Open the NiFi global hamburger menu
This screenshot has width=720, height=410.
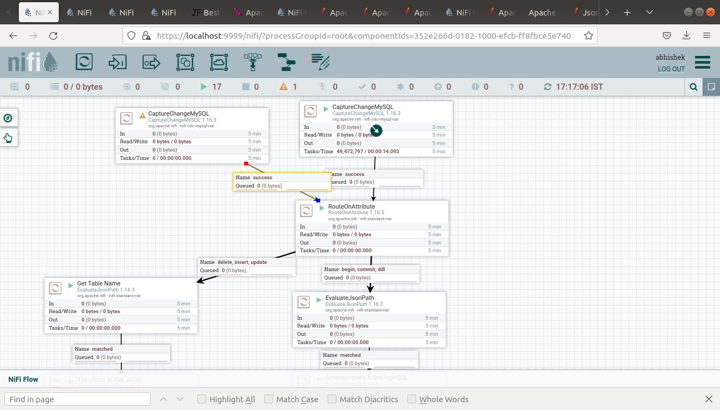pos(702,63)
